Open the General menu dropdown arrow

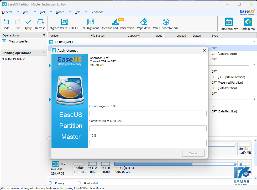coord(18,12)
